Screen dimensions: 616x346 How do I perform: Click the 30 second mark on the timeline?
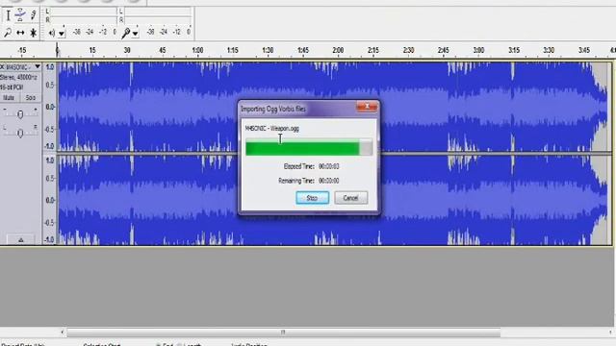127,50
